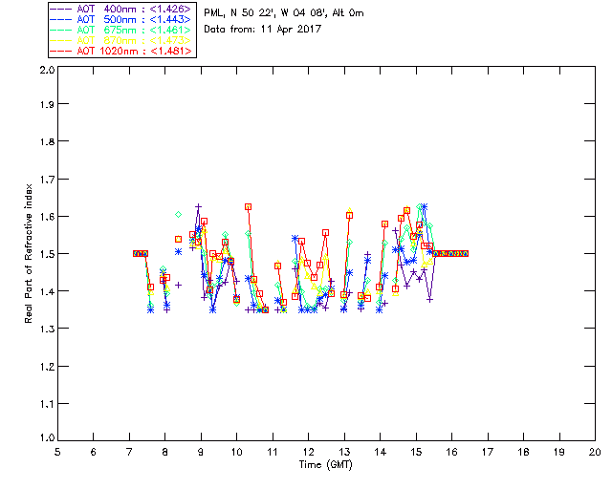Click the y-axis tick label 1.6

pyautogui.click(x=47, y=217)
